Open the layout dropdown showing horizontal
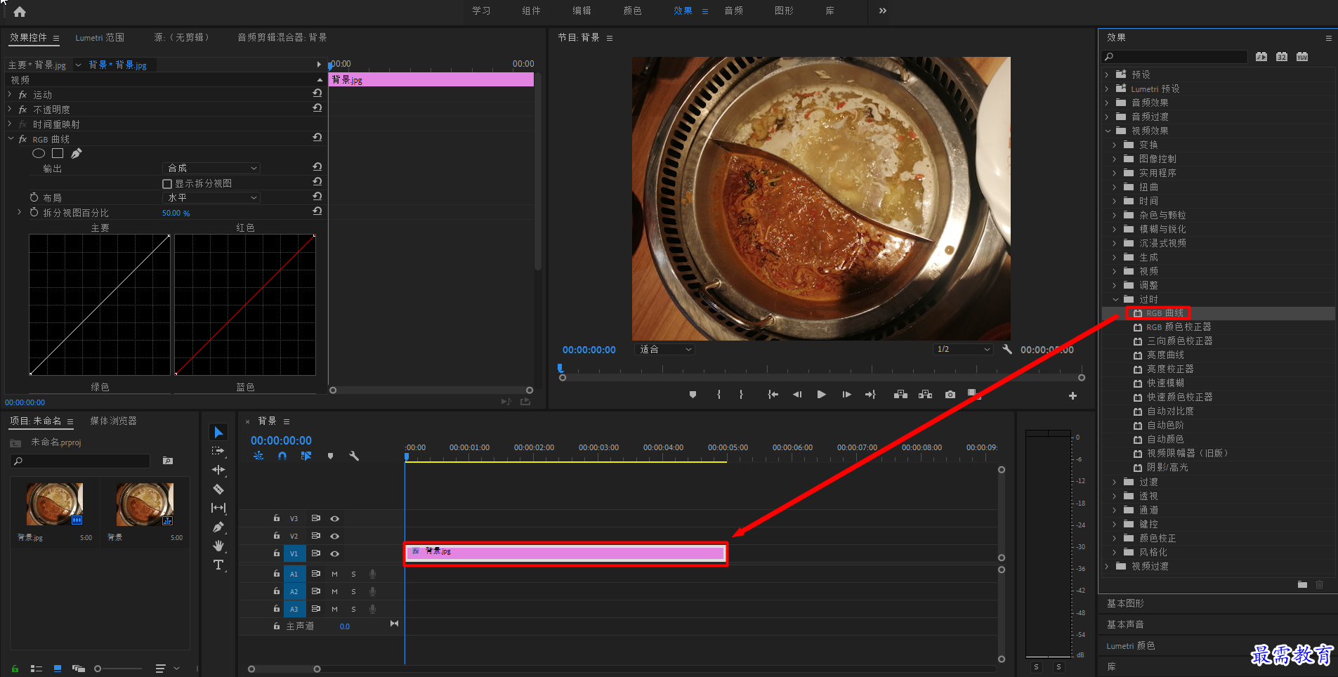This screenshot has height=677, width=1338. [x=211, y=198]
